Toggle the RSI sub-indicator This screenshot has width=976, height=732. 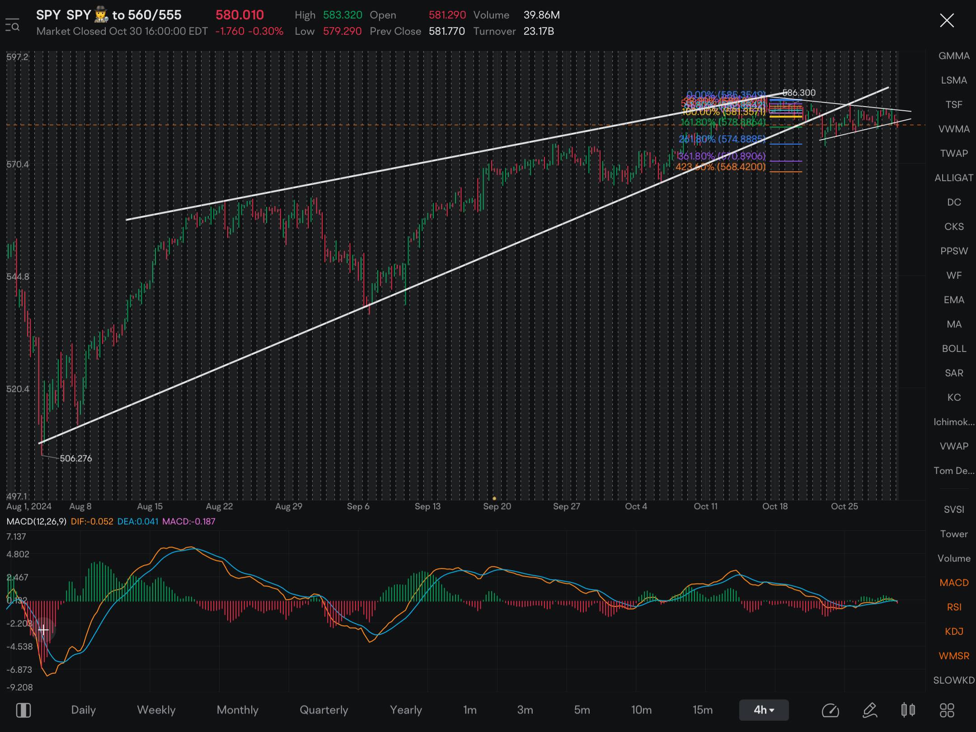(x=954, y=607)
